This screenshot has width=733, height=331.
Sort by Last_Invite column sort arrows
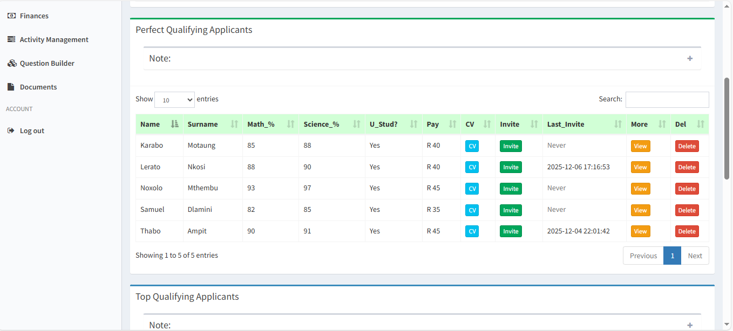point(618,124)
